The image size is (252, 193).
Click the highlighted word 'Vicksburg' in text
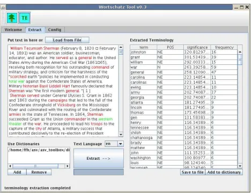pos(66,105)
